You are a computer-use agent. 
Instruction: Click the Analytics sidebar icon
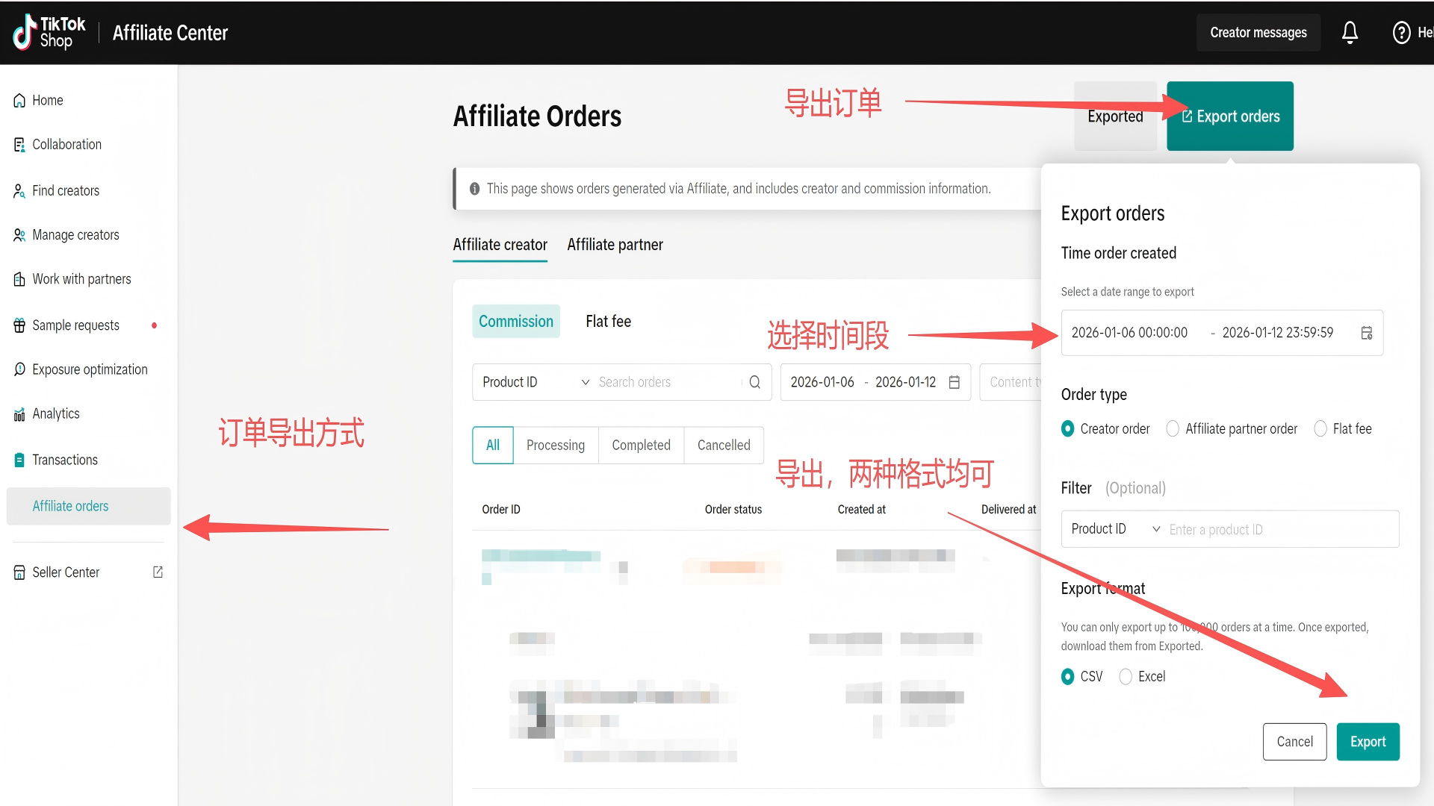click(x=19, y=414)
